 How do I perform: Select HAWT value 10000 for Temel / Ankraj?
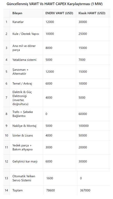coord(92,84)
